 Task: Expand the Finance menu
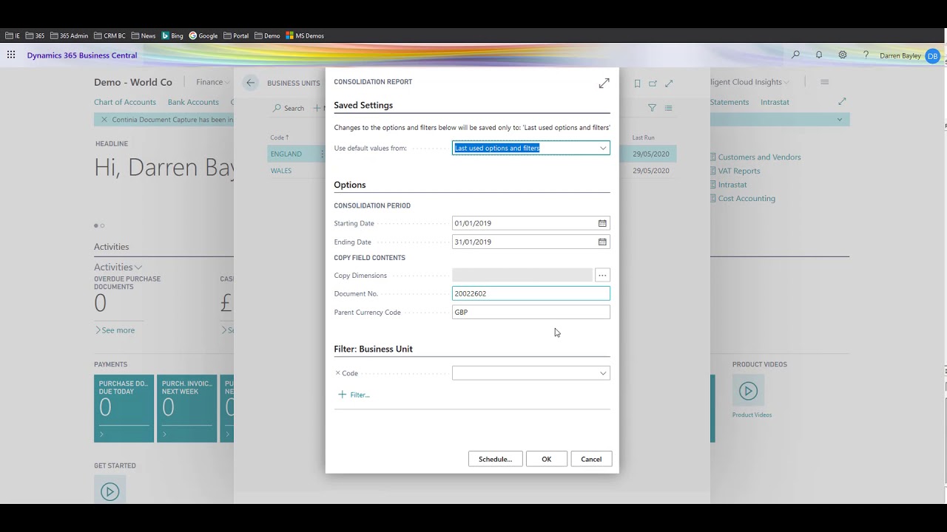(x=214, y=82)
